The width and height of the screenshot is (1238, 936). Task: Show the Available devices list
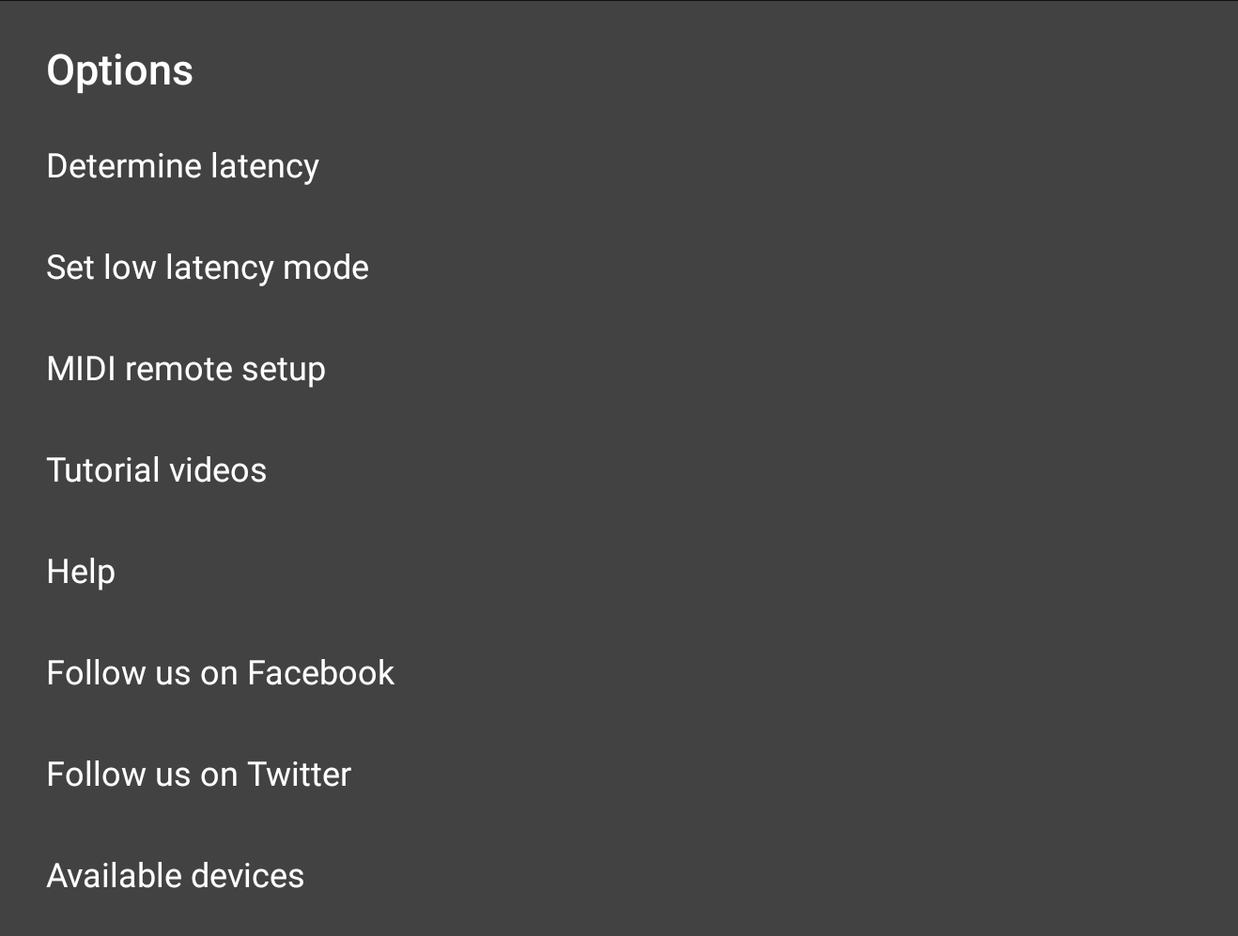coord(176,876)
